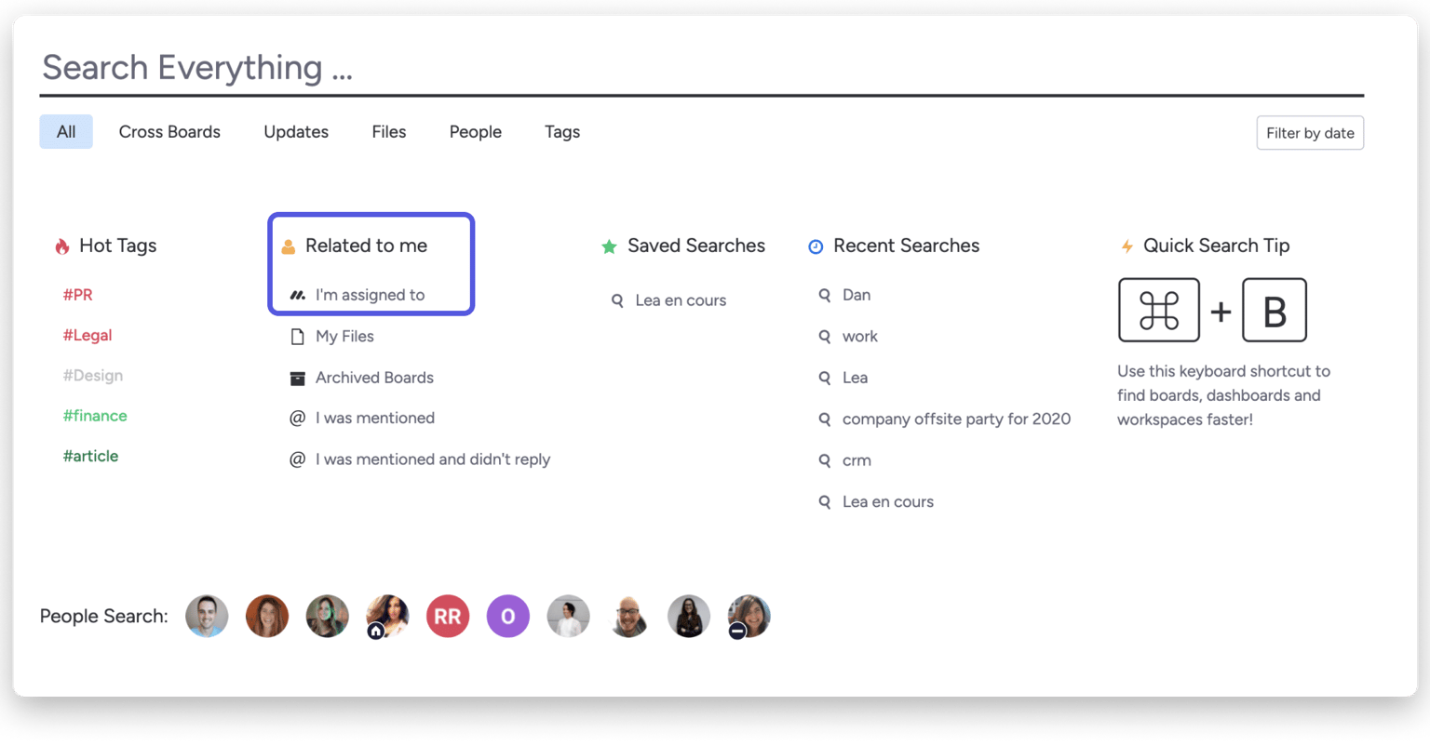The image size is (1430, 745).
Task: Click the red RR initials avatar
Action: (x=448, y=617)
